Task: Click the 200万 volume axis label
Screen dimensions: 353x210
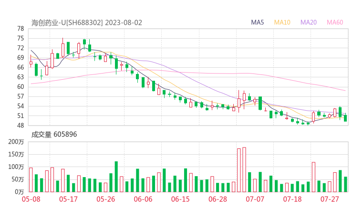Action: 17,142
